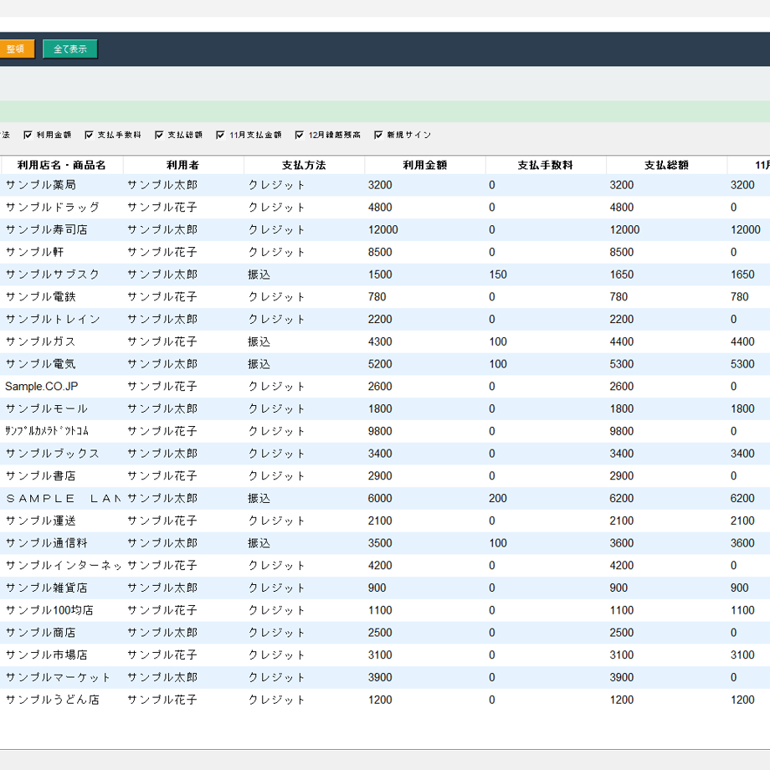Toggle the 支払手数料 checkbox
The width and height of the screenshot is (770, 770).
[89, 135]
